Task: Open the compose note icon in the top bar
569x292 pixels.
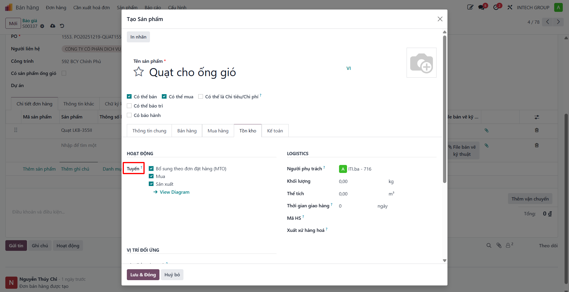Action: point(470,7)
